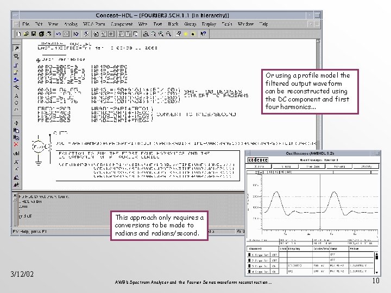Toggle channel 3 Scope ON state button
Screen dimensions: 391x293
coord(275,266)
